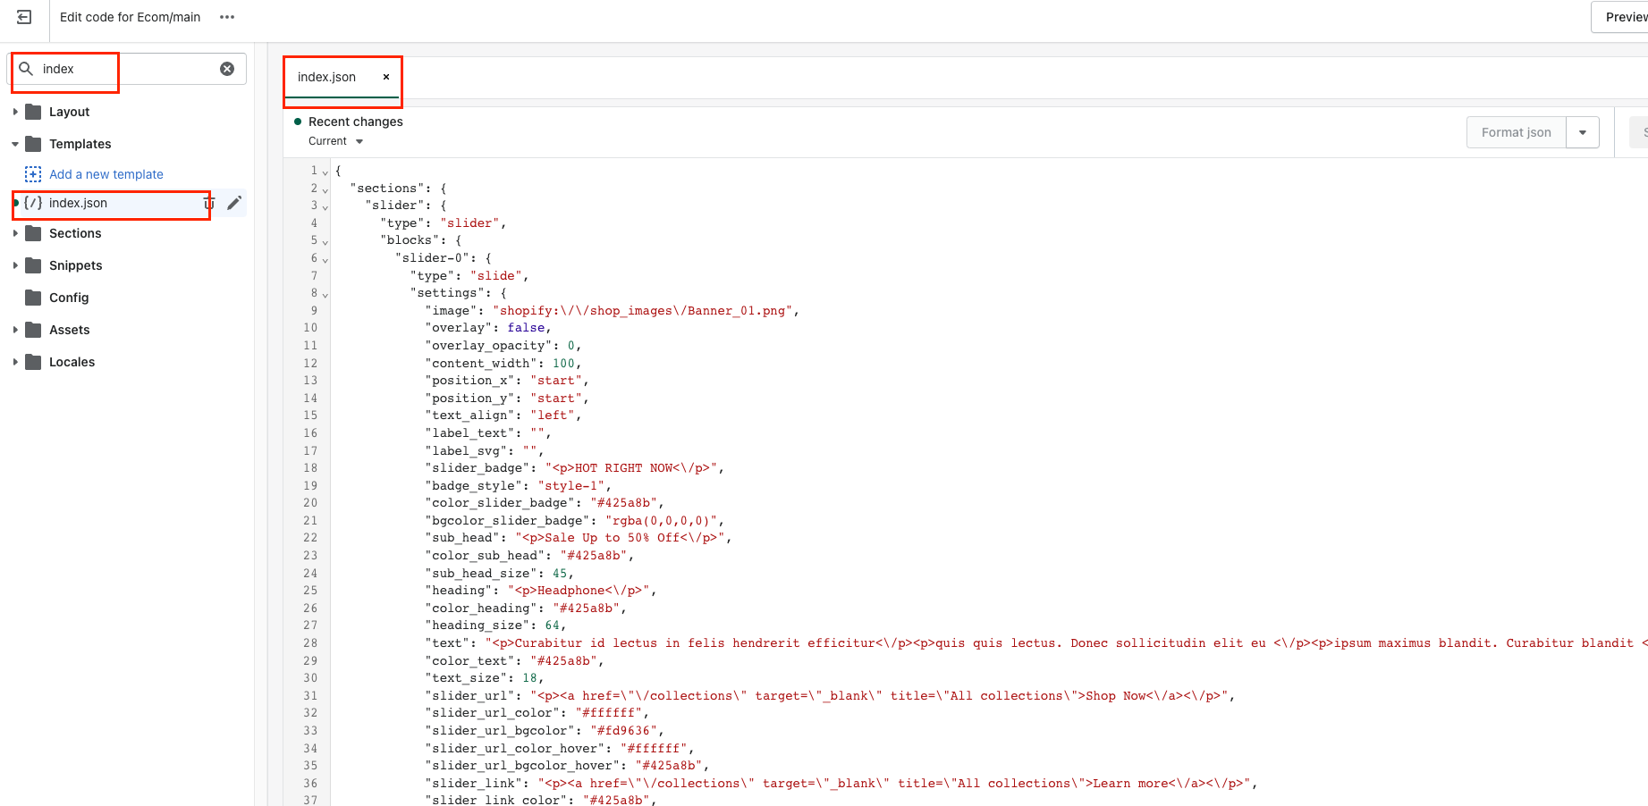Click the content_width value 100

click(x=563, y=364)
